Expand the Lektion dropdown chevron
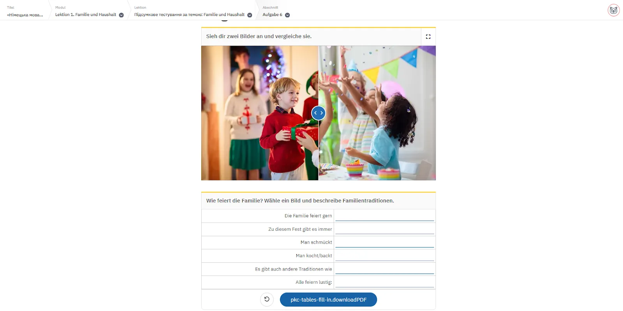 pyautogui.click(x=250, y=15)
